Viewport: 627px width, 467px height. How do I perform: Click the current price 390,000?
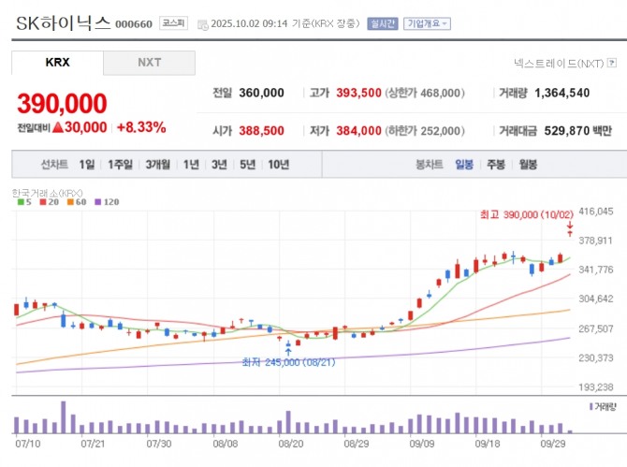(x=62, y=103)
